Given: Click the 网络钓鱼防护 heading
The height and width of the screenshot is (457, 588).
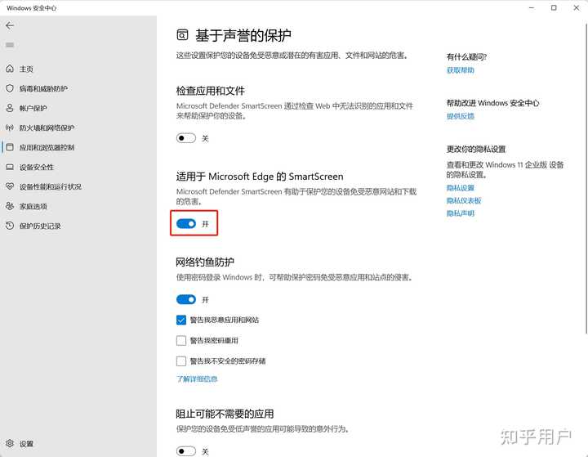Looking at the screenshot, I should click(205, 262).
